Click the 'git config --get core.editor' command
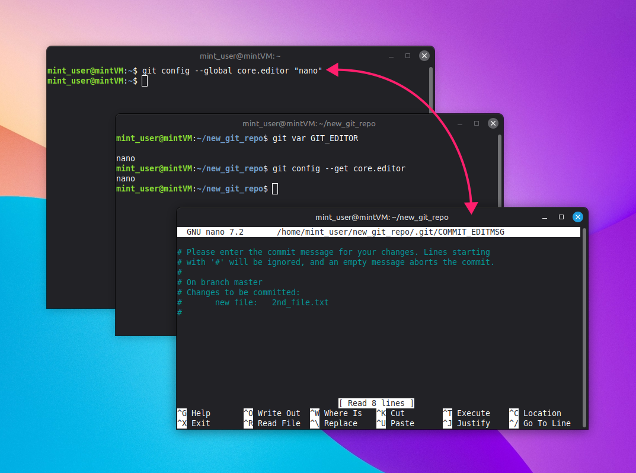636x473 pixels. (338, 168)
